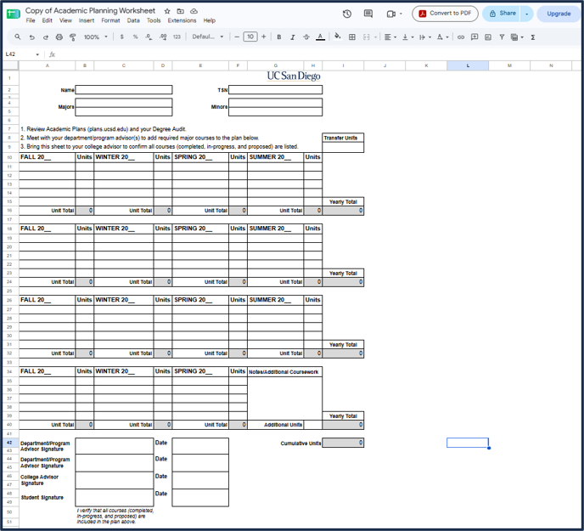Open the 123 number format menu
Screen dimensions: 584x531
(x=177, y=37)
